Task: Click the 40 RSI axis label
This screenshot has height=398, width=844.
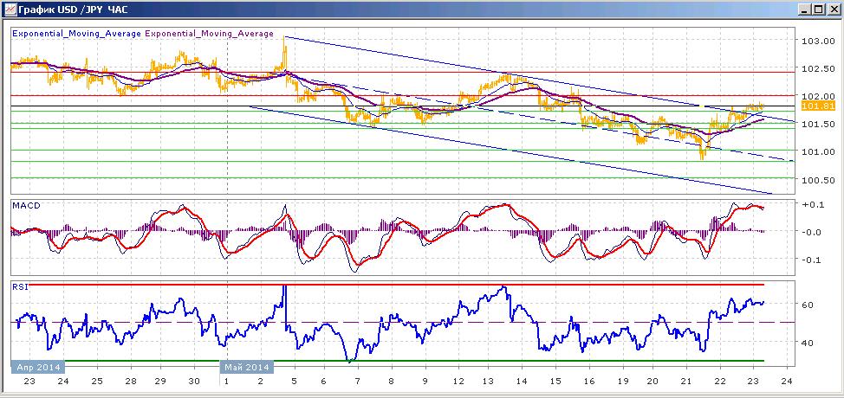Action: (807, 342)
